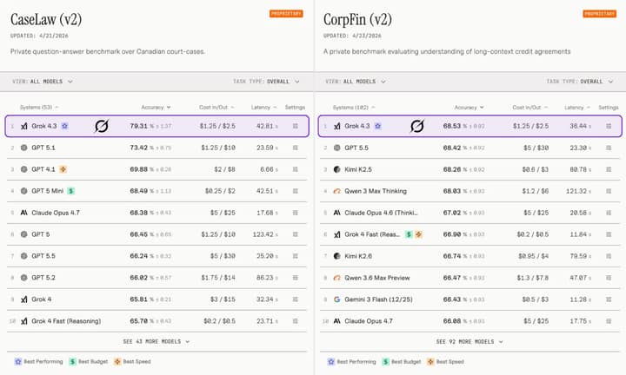Viewport: 626px width, 375px height.
Task: Select Gemini 3 Flash (12/25) model name
Action: tap(378, 299)
